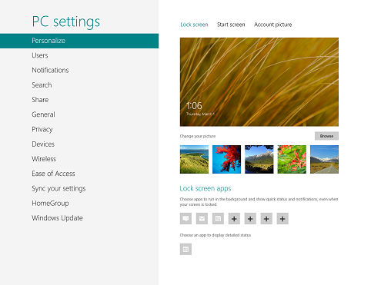Screen dimensions: 381x285
Task: Pick the coastal green hills picture thumbnail
Action: coord(194,159)
